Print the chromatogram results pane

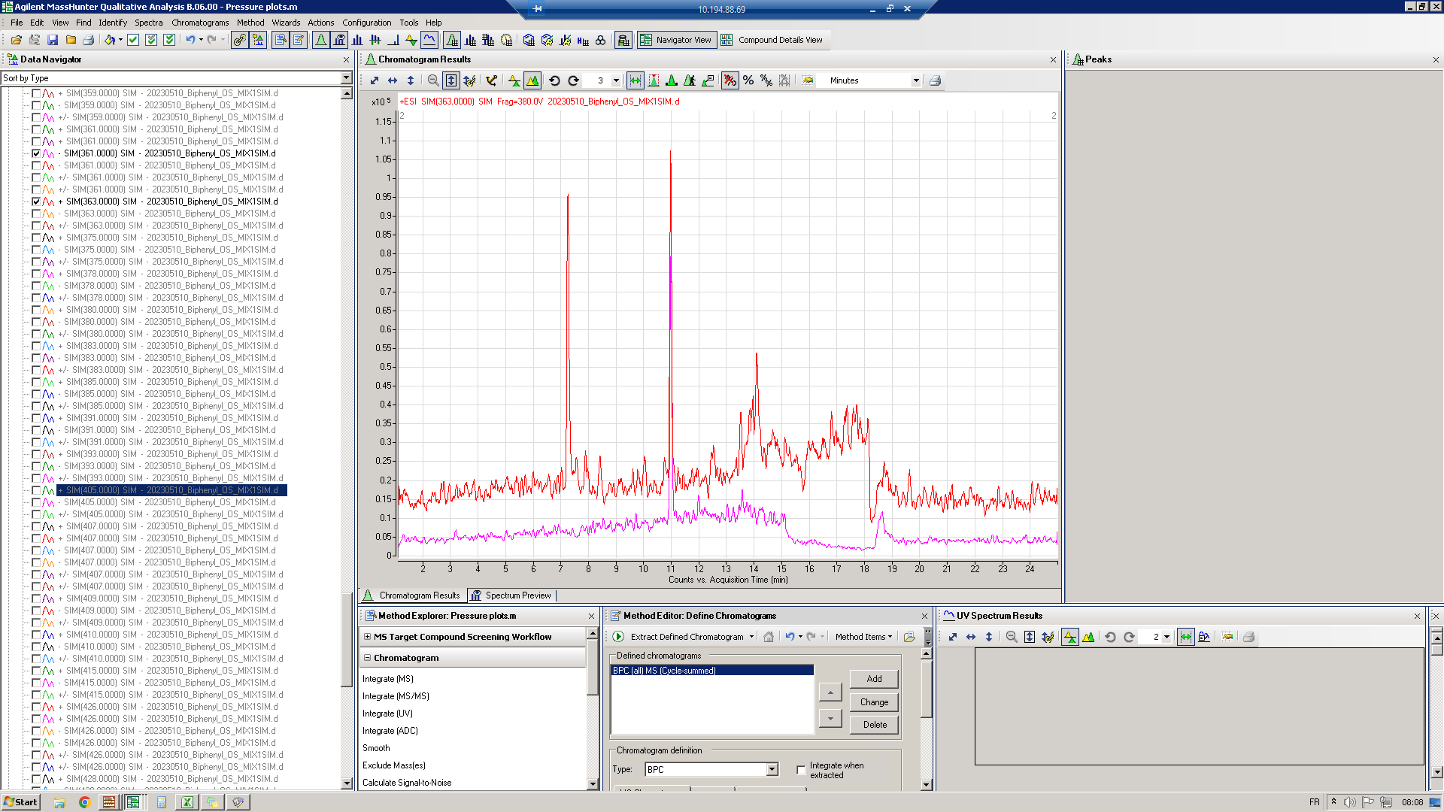(935, 80)
